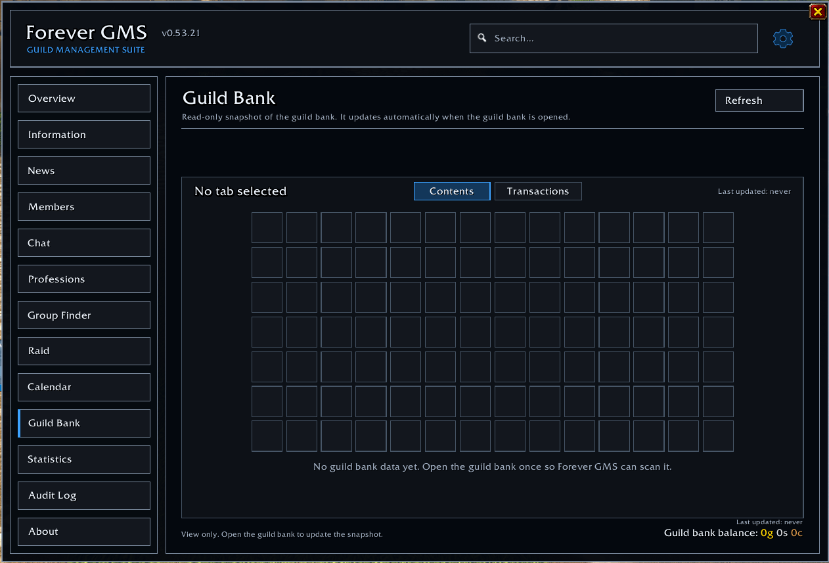Switch to the Contents tab
Screen dimensions: 829x563
point(452,191)
